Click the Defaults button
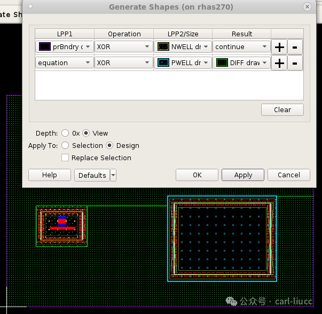The image size is (322, 314). coord(92,175)
